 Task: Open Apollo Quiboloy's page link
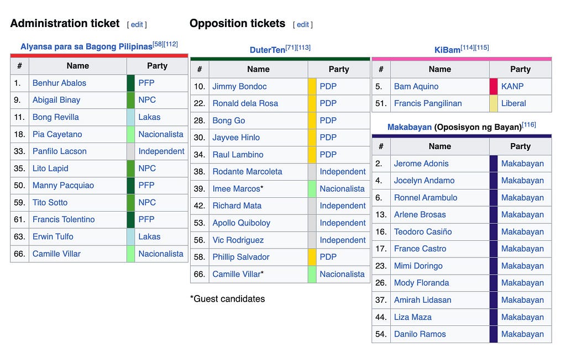[241, 223]
